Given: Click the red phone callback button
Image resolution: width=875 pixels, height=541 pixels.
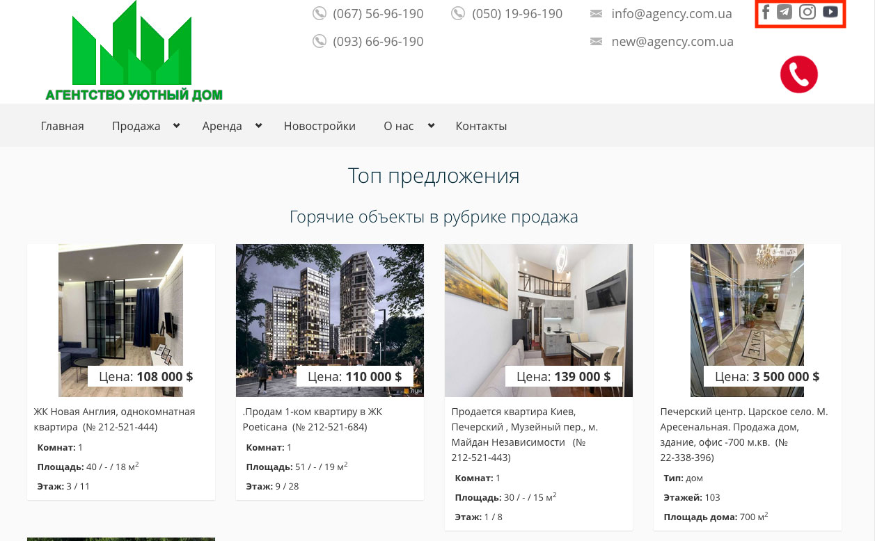Looking at the screenshot, I should (x=799, y=74).
